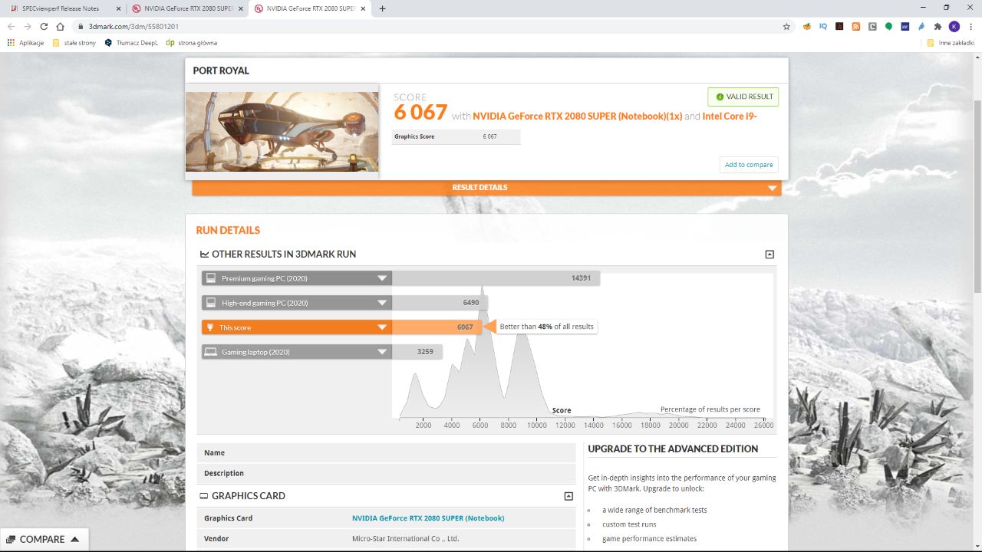The image size is (982, 552).
Task: Switch to the SPECviewperf Release Notes tab
Action: tap(65, 8)
